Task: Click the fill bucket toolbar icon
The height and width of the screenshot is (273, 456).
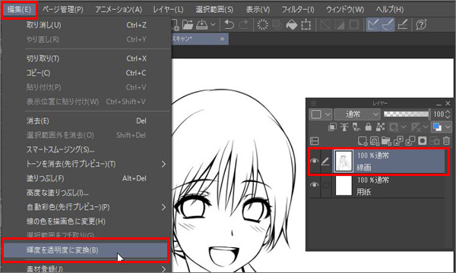Action: coord(292,25)
